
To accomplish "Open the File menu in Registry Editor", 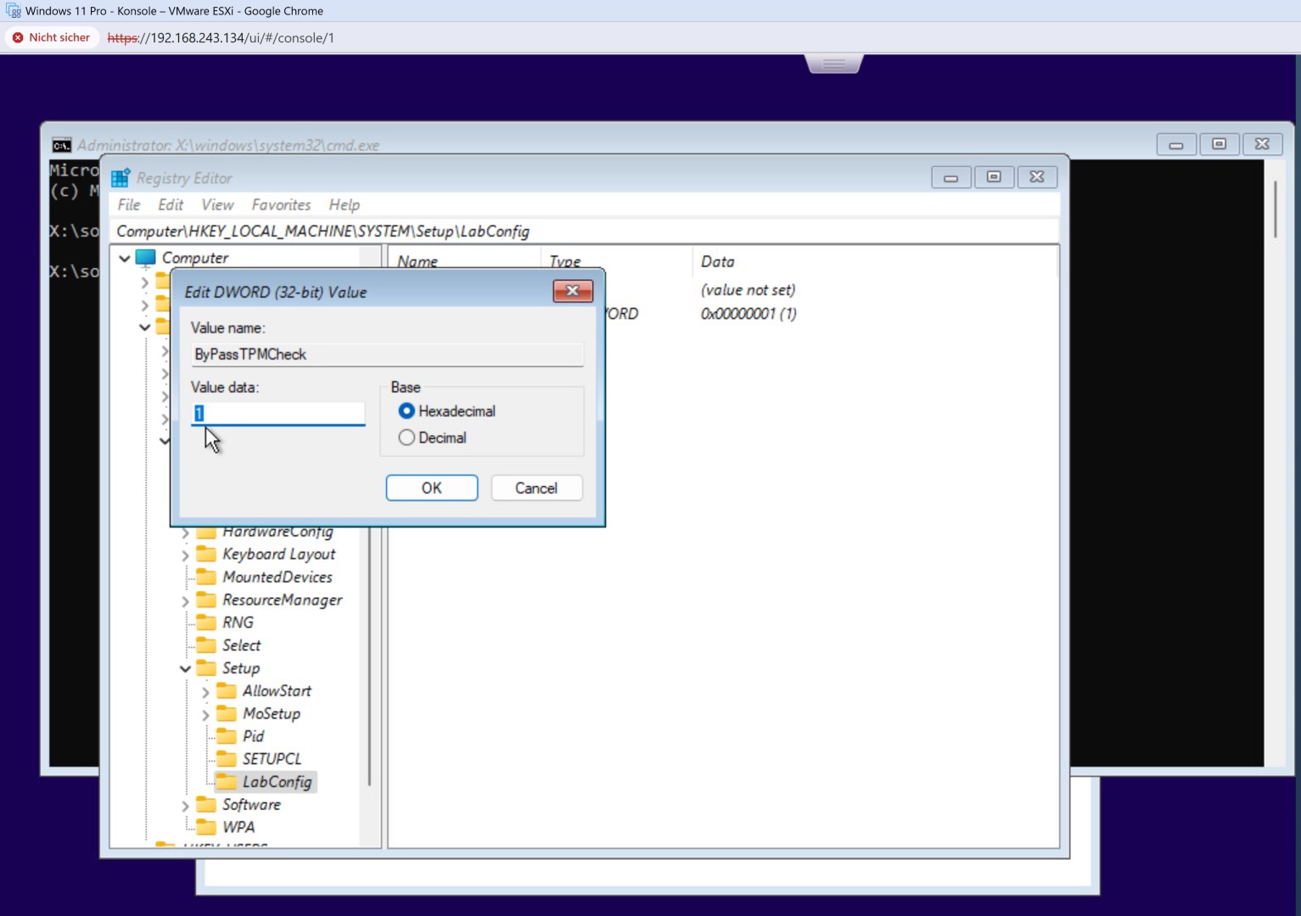I will pos(129,204).
